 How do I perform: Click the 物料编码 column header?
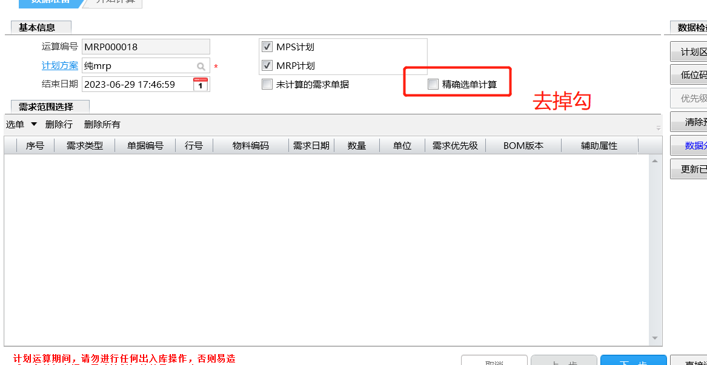(x=250, y=145)
